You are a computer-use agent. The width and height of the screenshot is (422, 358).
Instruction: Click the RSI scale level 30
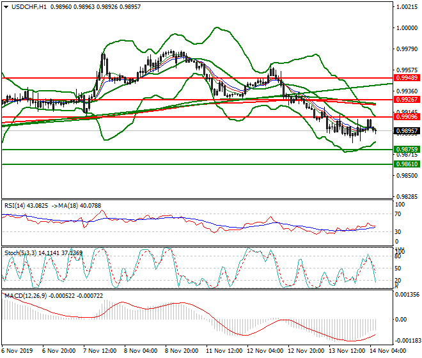[x=398, y=232]
